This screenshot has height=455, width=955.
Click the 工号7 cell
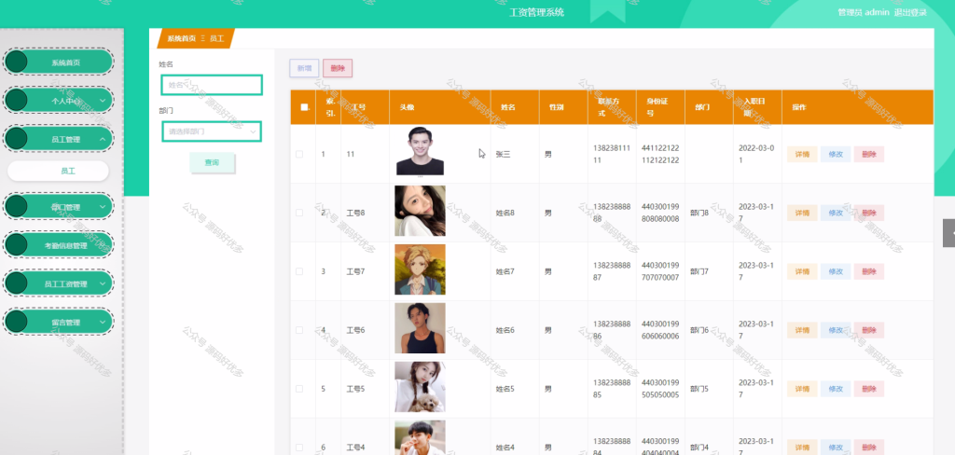coord(355,271)
